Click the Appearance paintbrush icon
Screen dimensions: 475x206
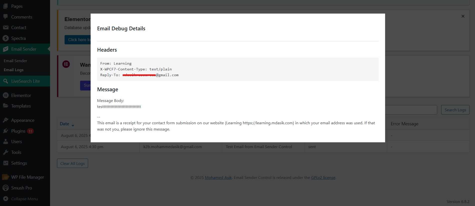[x=6, y=120]
